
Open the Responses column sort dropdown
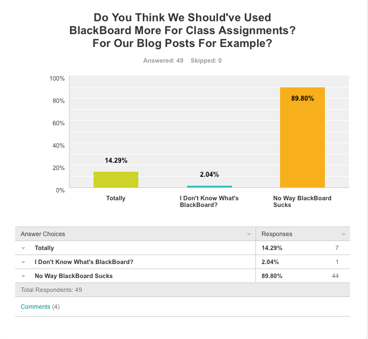coord(343,234)
